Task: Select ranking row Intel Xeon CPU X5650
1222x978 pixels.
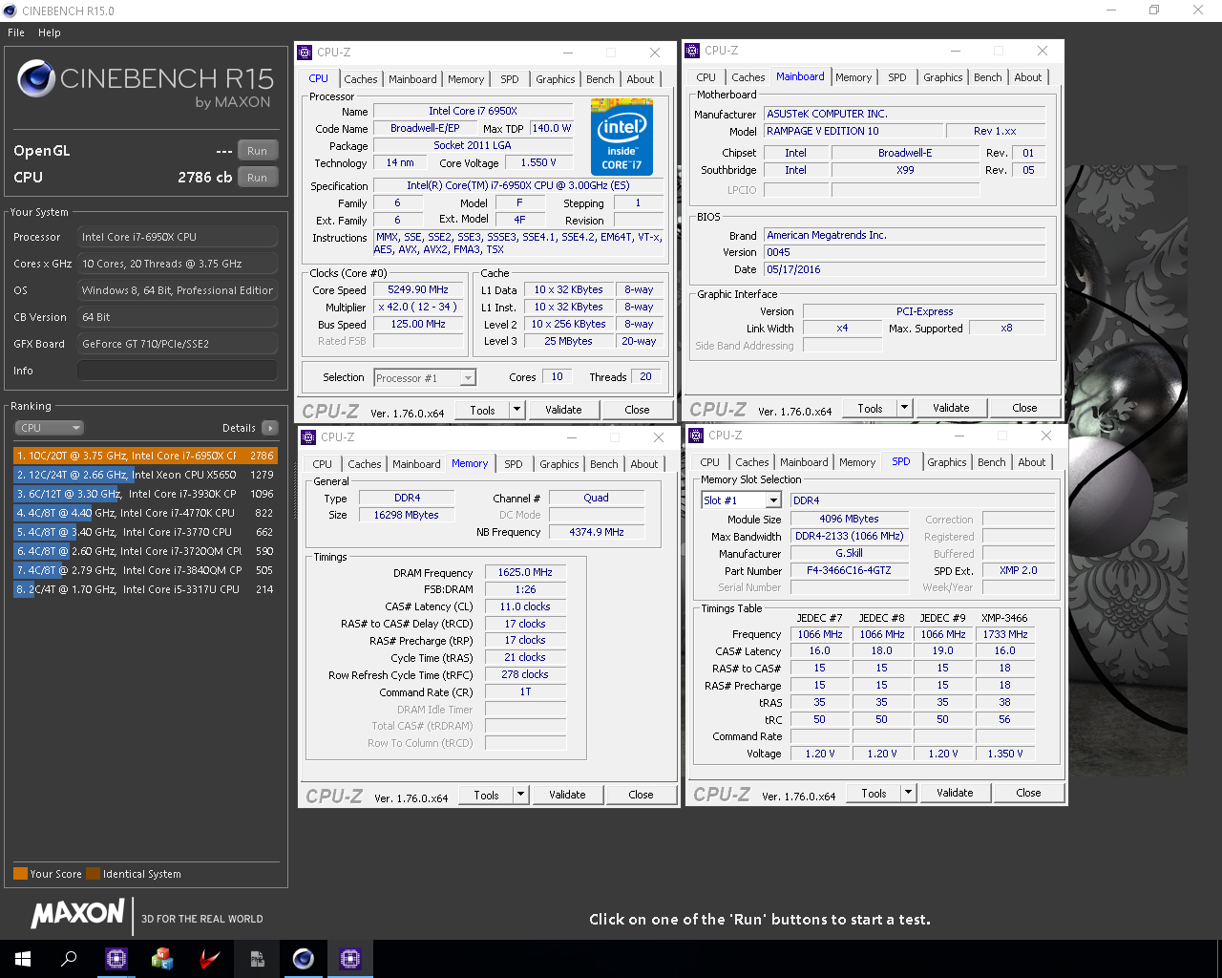Action: pyautogui.click(x=145, y=475)
